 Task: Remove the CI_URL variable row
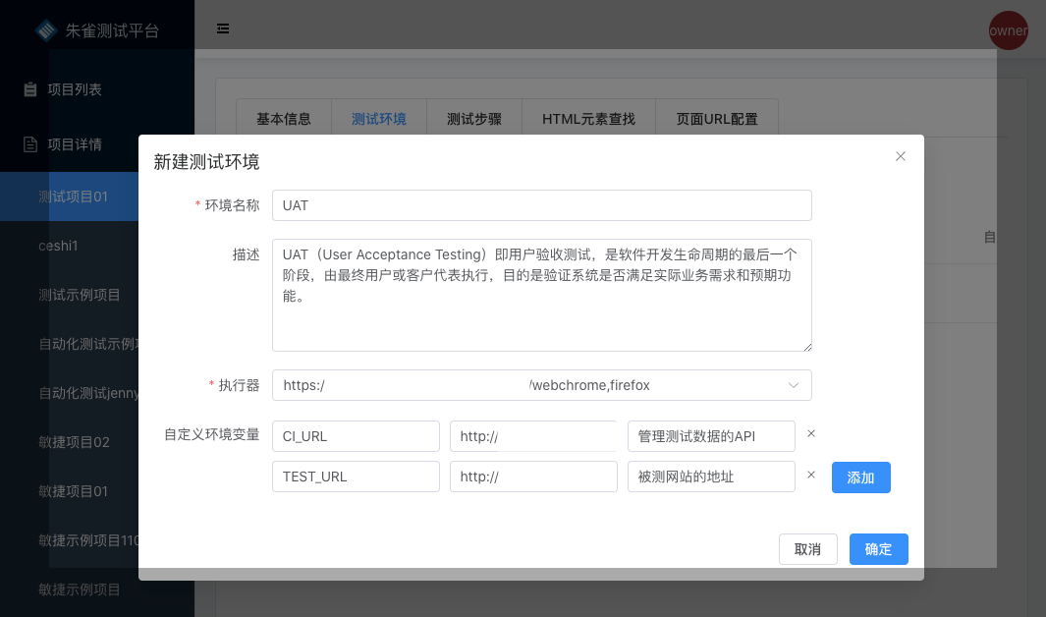811,433
